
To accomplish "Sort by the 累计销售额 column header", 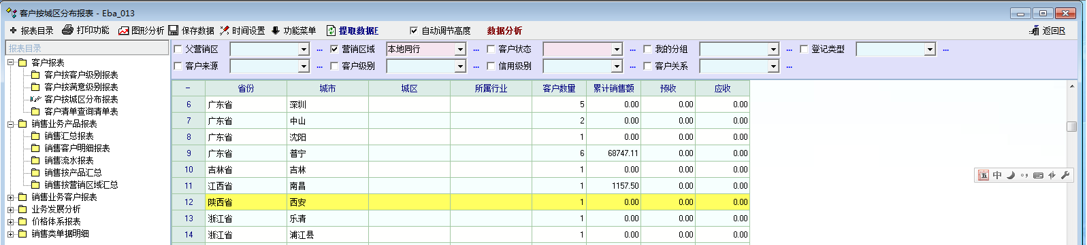I will 613,88.
